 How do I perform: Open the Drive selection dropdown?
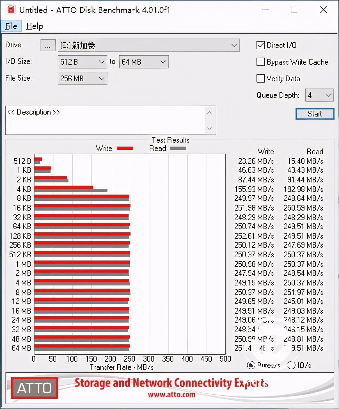pos(234,45)
